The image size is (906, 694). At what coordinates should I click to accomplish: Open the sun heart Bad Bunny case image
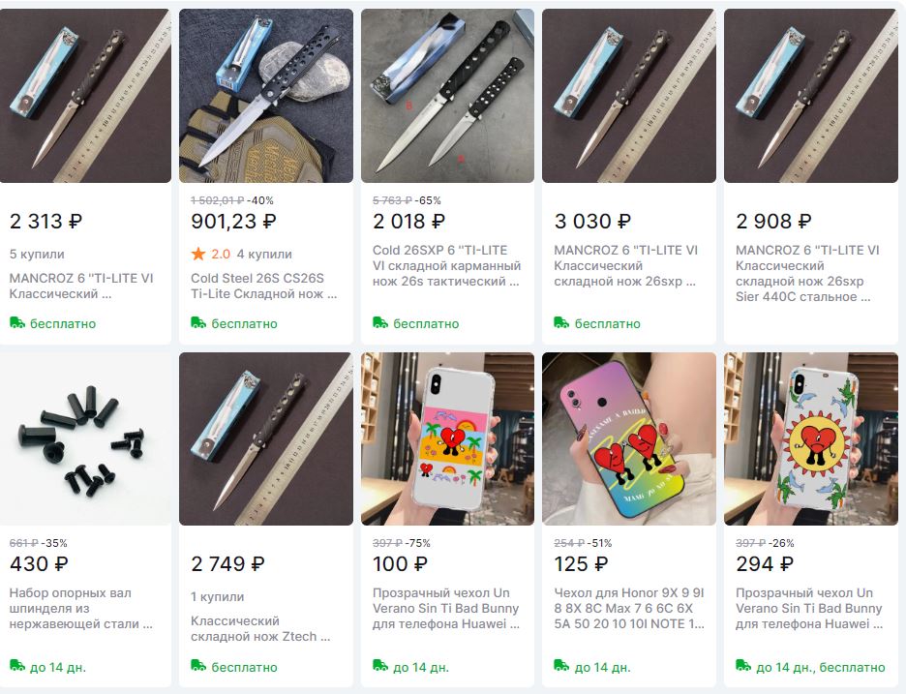click(811, 438)
